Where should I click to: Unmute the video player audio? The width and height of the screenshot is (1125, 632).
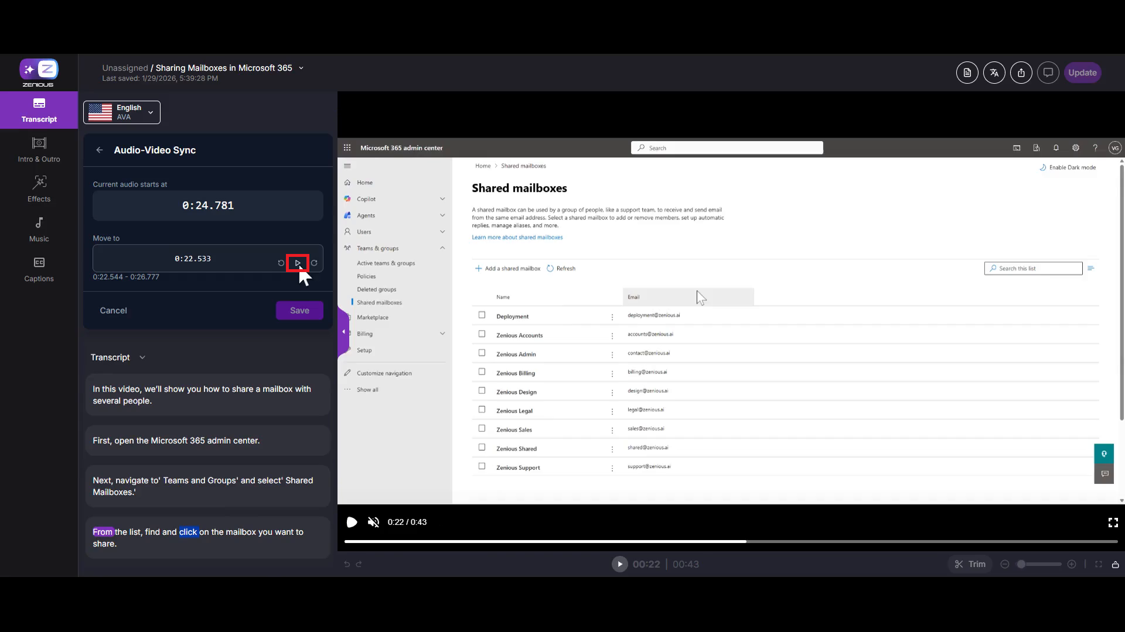(x=373, y=522)
